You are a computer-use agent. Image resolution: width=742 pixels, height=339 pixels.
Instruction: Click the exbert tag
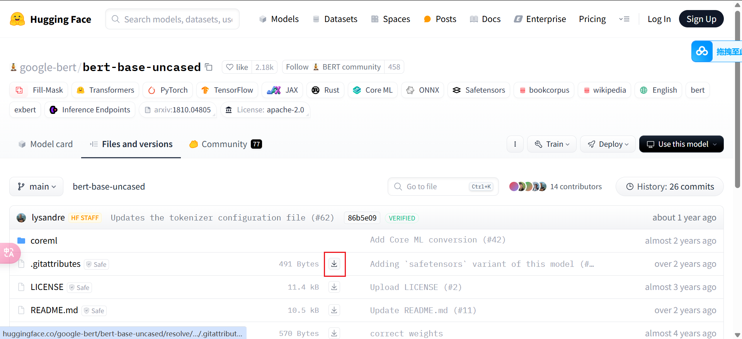click(25, 110)
